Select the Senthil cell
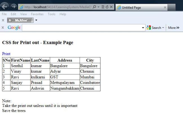The width and height of the screenshot is (183, 114). (21, 66)
